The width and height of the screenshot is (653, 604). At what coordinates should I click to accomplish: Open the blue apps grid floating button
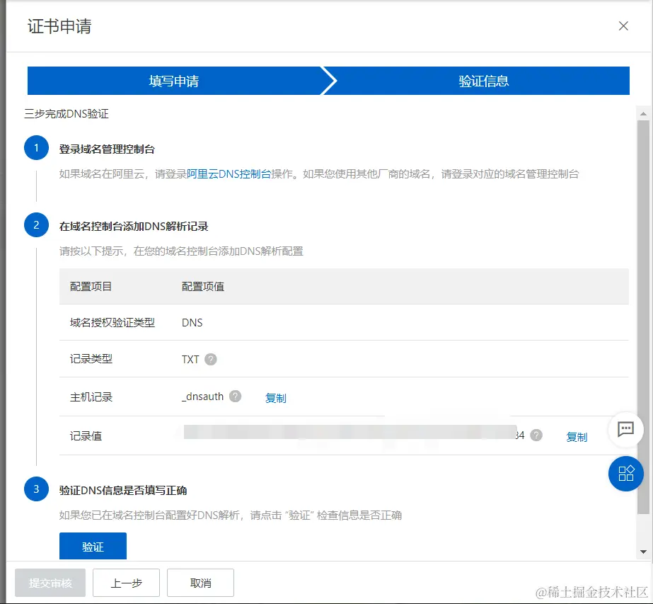(x=626, y=474)
